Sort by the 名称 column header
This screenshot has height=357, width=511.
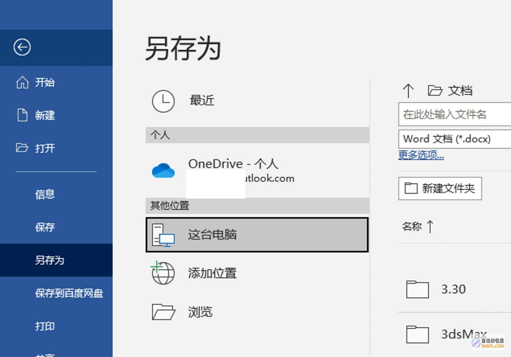412,226
